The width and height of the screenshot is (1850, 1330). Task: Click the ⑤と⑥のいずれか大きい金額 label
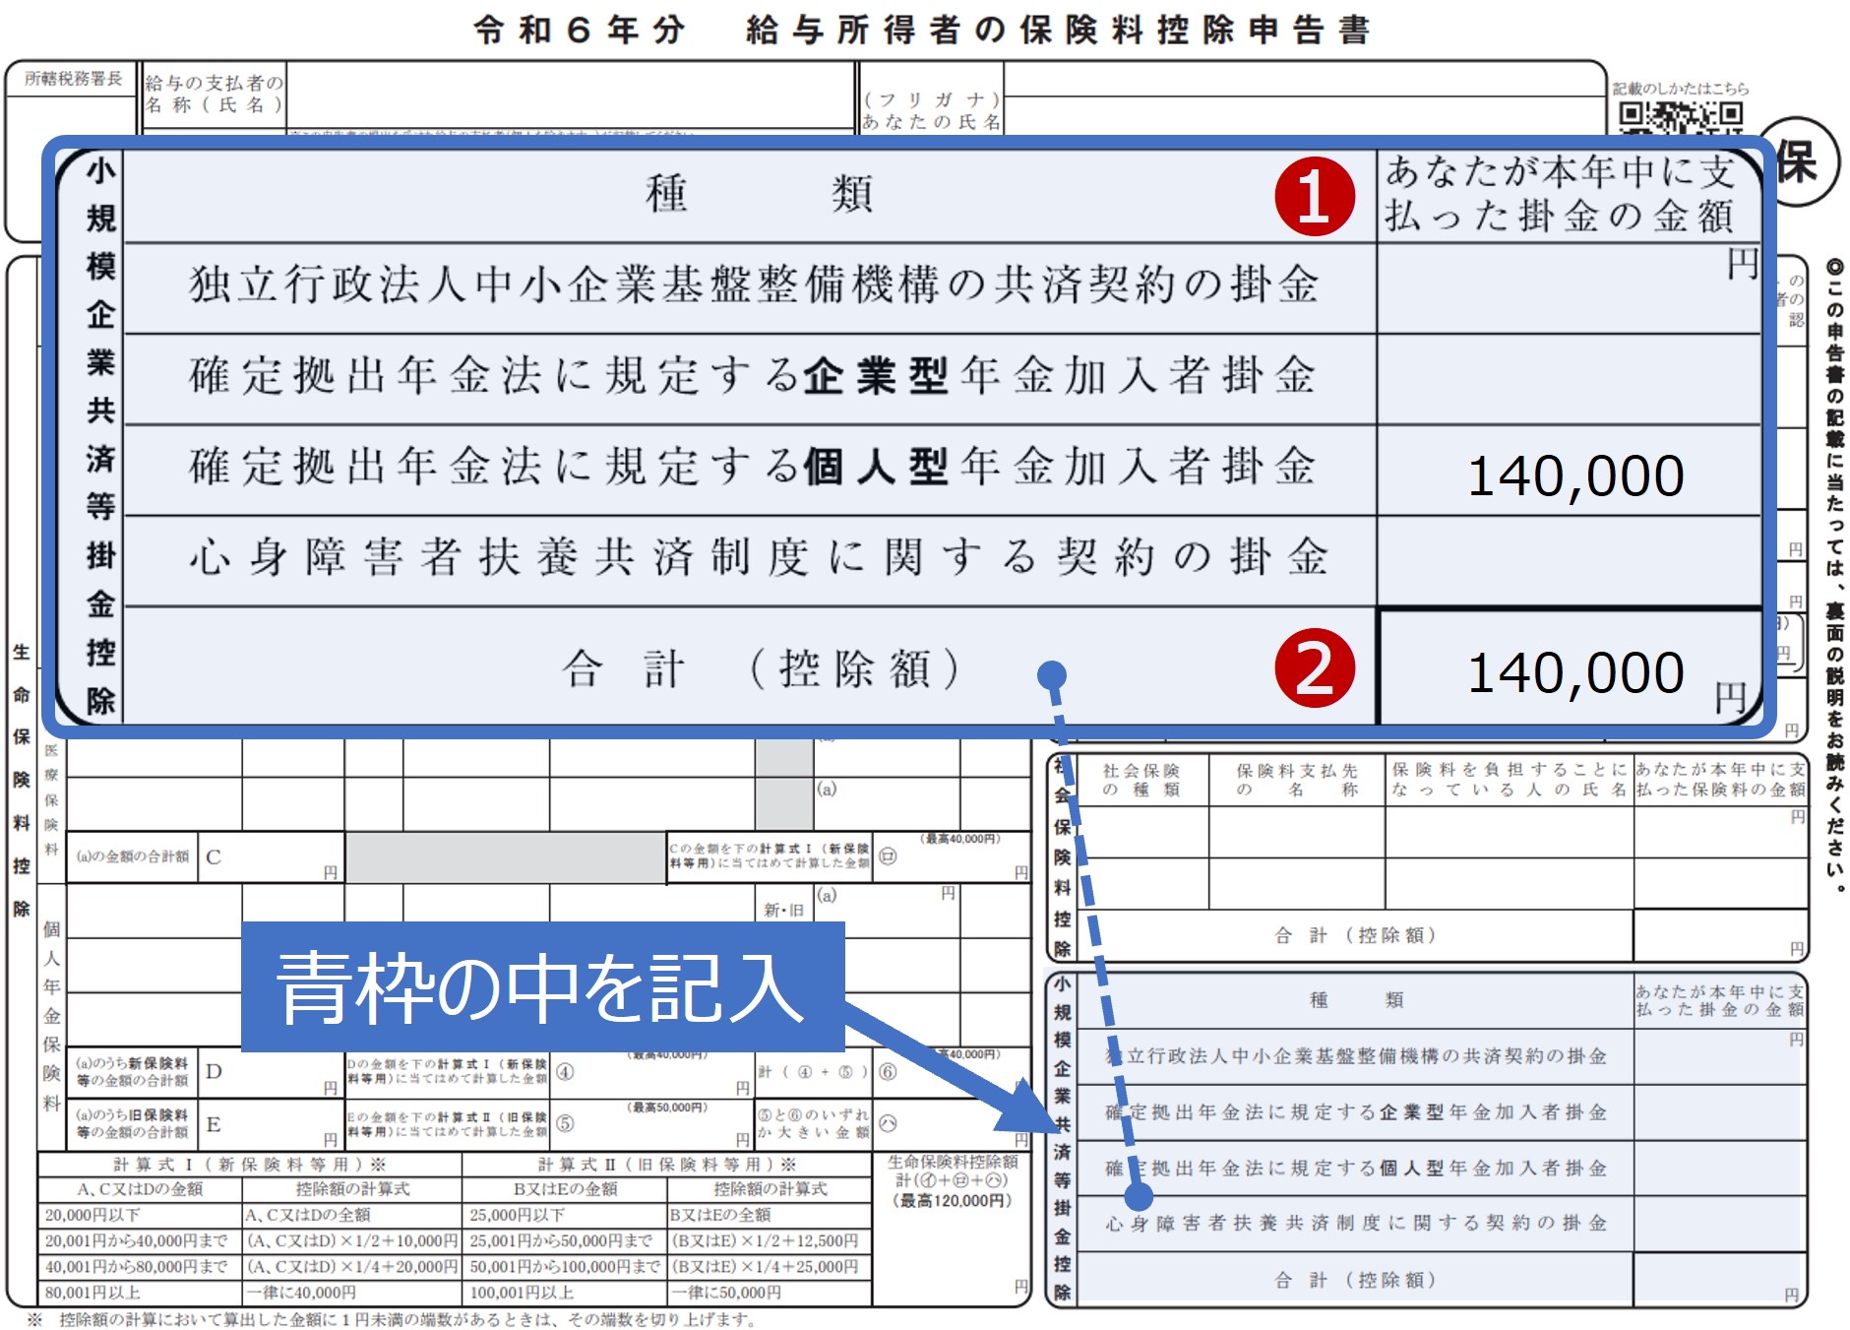[x=813, y=1124]
